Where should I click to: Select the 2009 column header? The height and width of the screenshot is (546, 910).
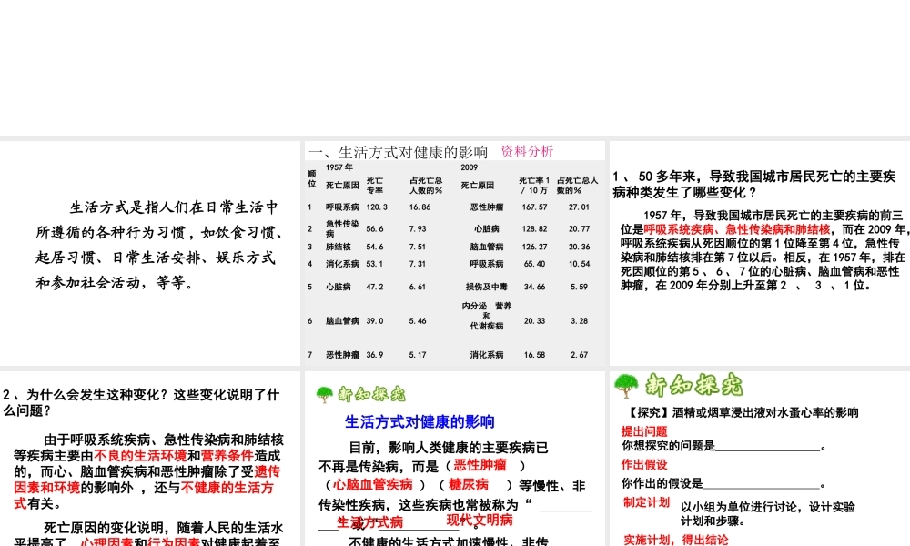(470, 167)
